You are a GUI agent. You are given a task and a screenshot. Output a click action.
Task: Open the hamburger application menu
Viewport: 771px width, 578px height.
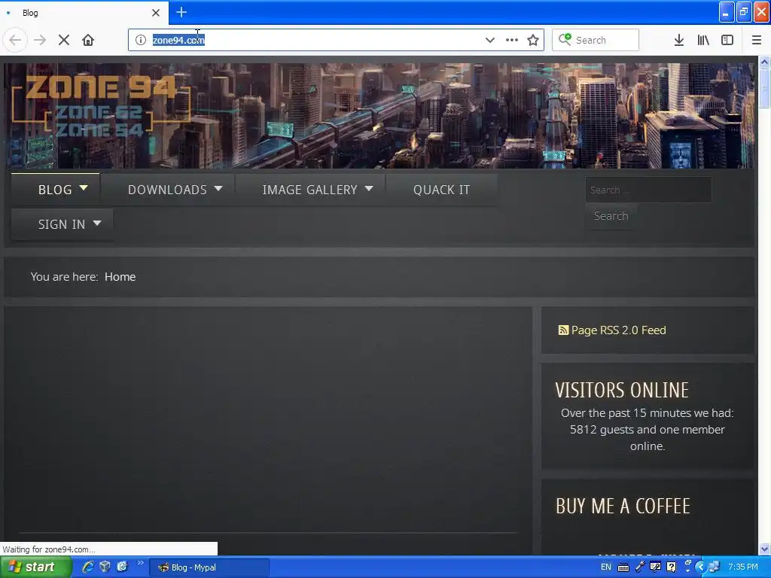point(757,40)
